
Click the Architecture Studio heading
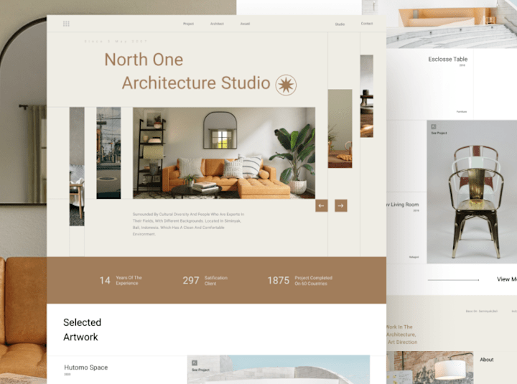coord(196,83)
